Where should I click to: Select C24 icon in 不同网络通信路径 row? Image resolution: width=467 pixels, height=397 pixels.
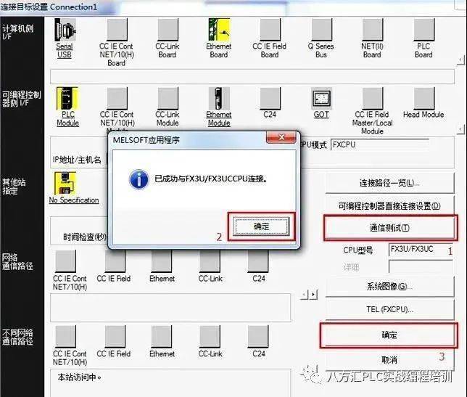click(x=258, y=337)
